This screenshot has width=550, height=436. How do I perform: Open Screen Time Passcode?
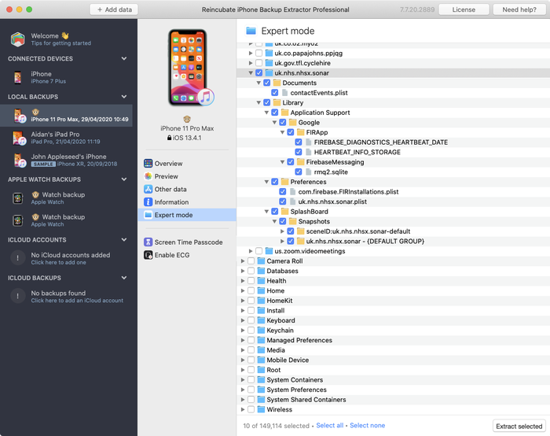point(187,242)
